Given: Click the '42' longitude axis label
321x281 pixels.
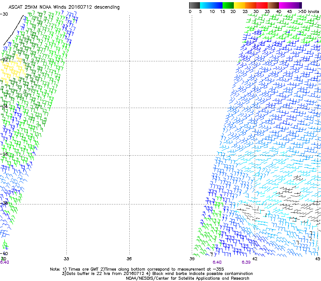Looking at the screenshot, I should 255,259.
